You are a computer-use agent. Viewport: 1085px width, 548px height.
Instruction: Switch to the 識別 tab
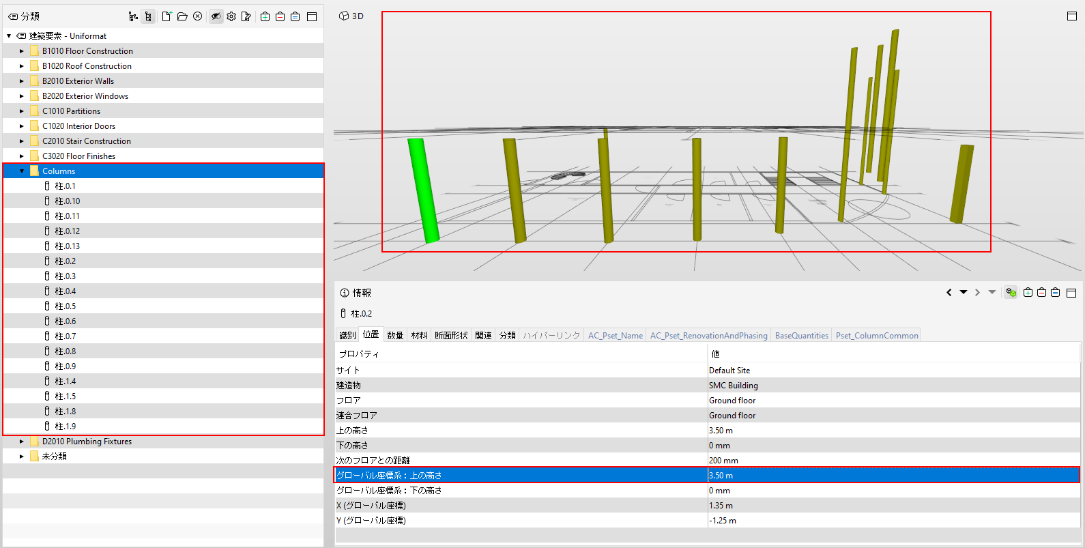tap(347, 335)
